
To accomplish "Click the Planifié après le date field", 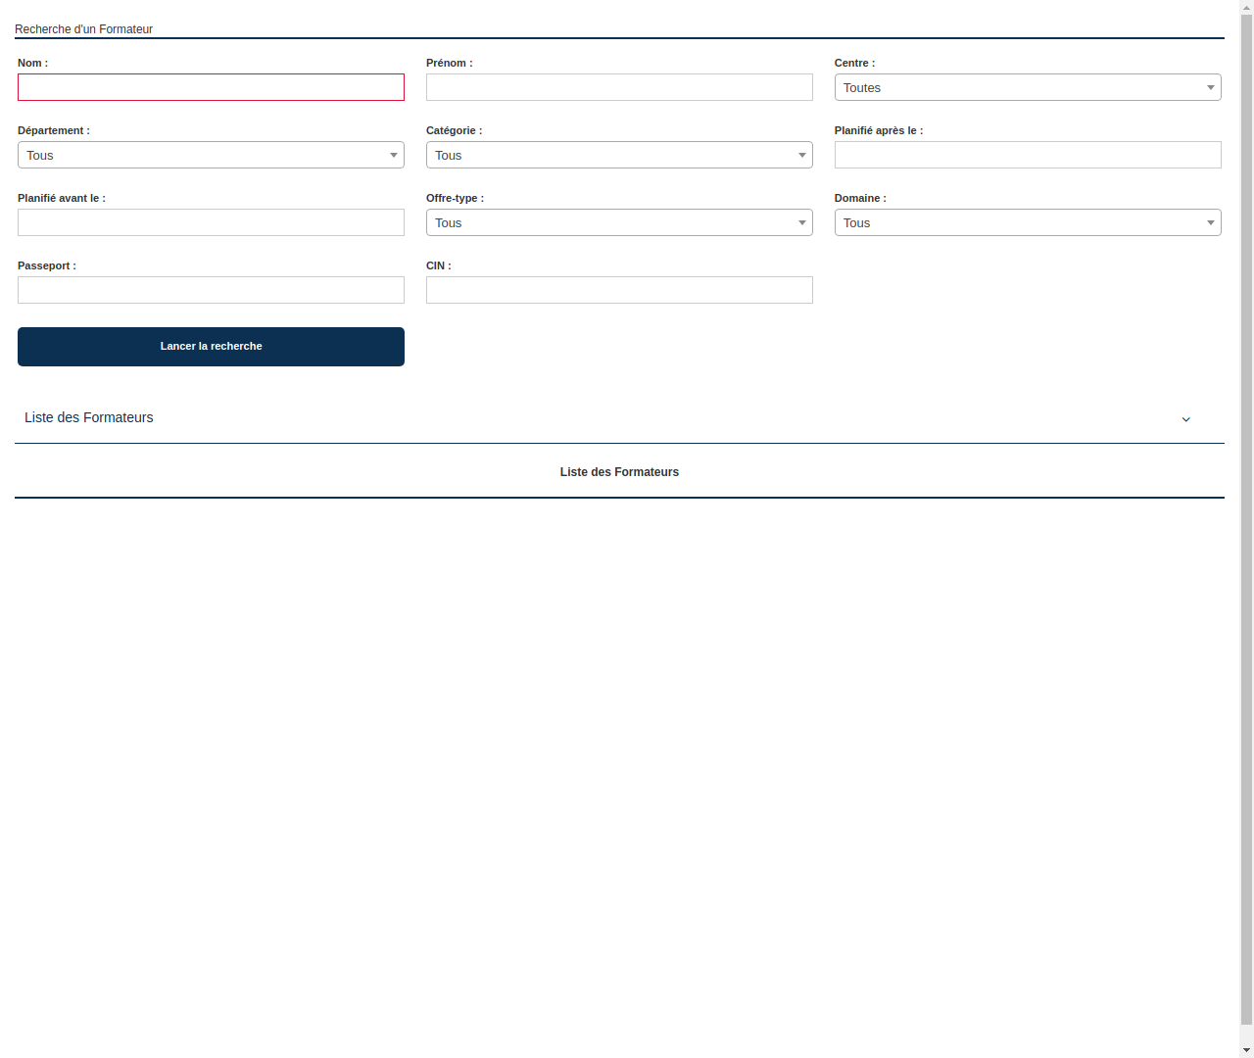I will click(1028, 155).
